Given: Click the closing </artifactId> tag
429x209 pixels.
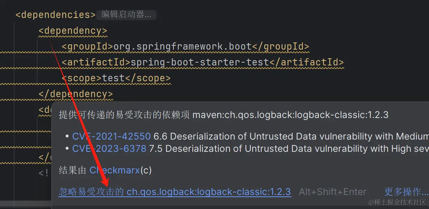Looking at the screenshot, I should (x=306, y=62).
